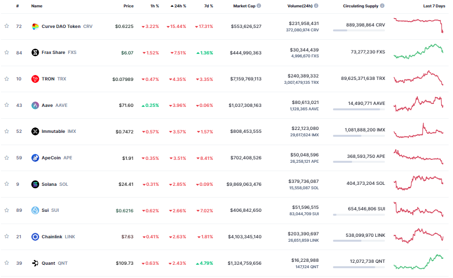Star ApeCoin in the watchlist

click(x=7, y=158)
